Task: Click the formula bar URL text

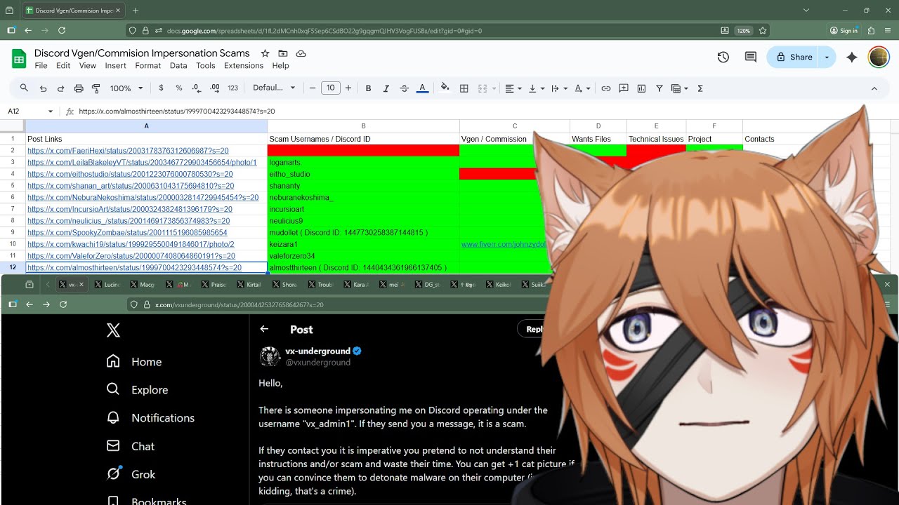Action: point(177,112)
